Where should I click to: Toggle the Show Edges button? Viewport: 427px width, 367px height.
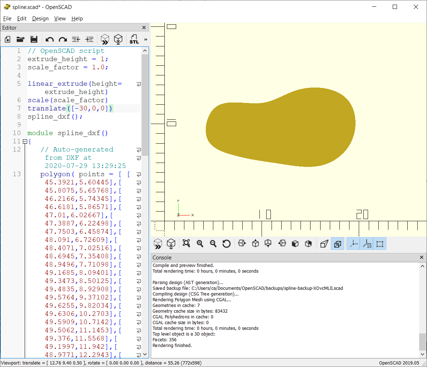point(380,244)
